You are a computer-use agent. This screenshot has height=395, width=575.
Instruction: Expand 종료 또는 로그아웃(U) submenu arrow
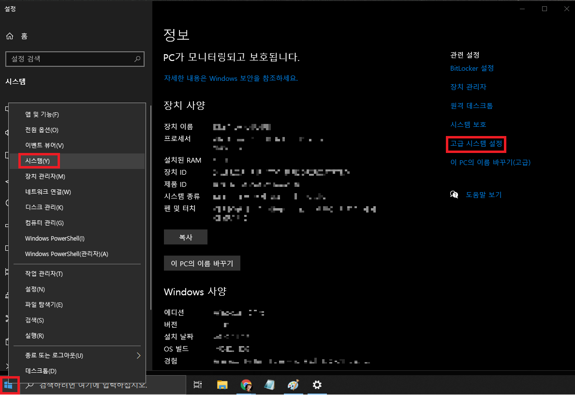138,355
